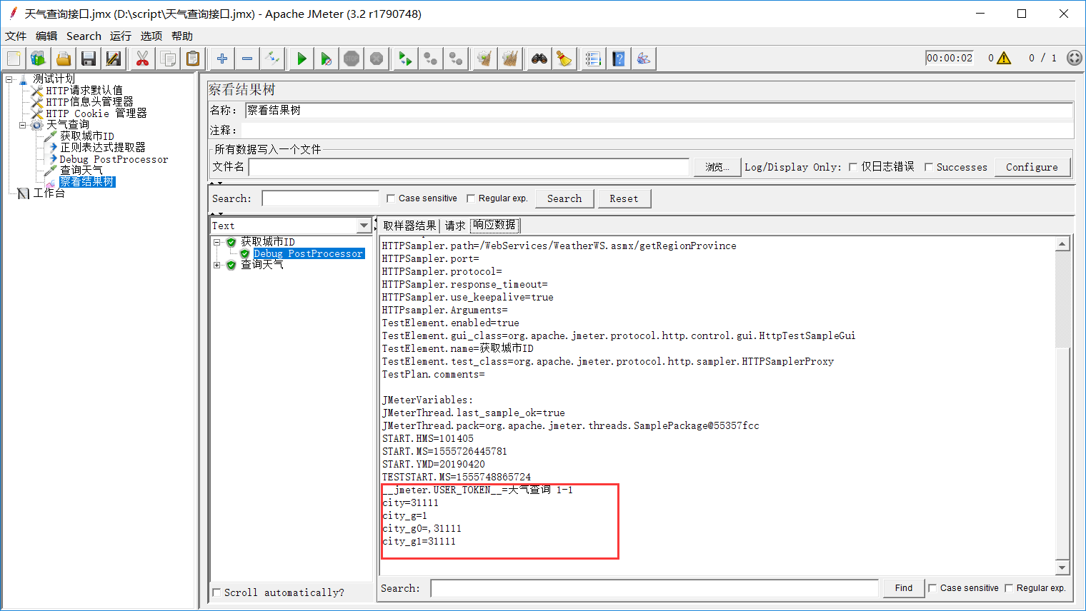Expand all nodes with the plus icon
Screen dimensions: 1086x611
click(x=222, y=59)
